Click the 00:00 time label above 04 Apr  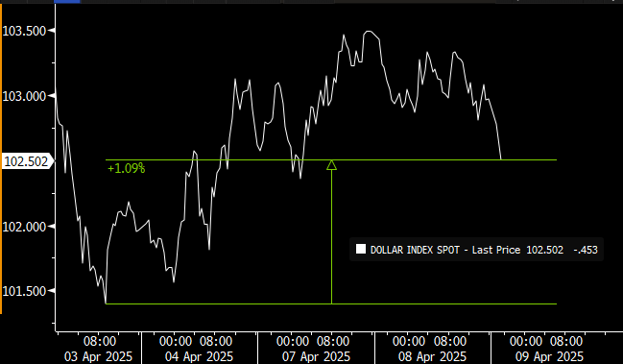click(x=176, y=341)
